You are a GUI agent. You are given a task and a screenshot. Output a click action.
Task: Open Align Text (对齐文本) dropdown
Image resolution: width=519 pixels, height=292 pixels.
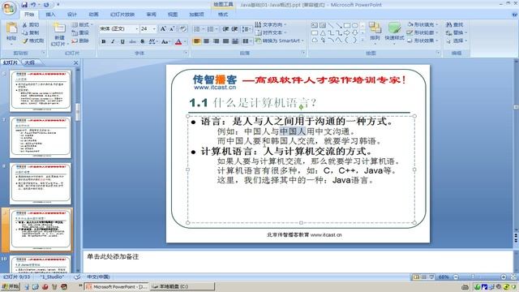tap(270, 32)
